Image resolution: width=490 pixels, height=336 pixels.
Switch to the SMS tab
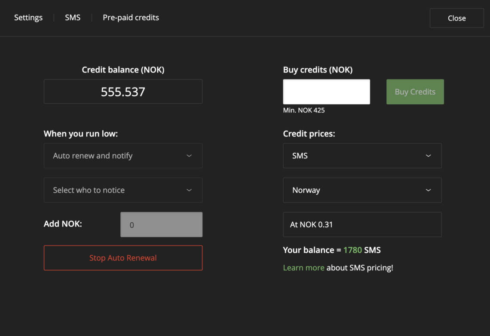coord(73,18)
